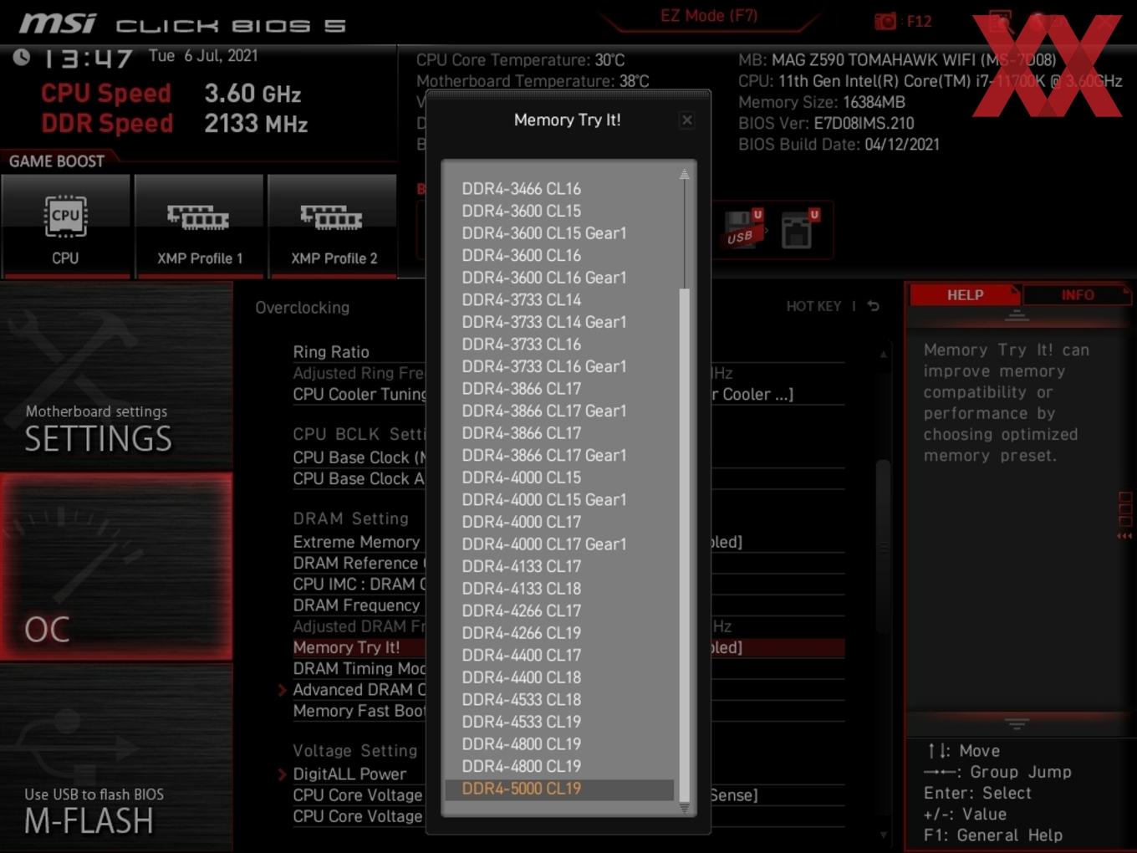Click the collapse handle below the HELP tab
This screenshot has height=853, width=1137.
pos(1017,315)
